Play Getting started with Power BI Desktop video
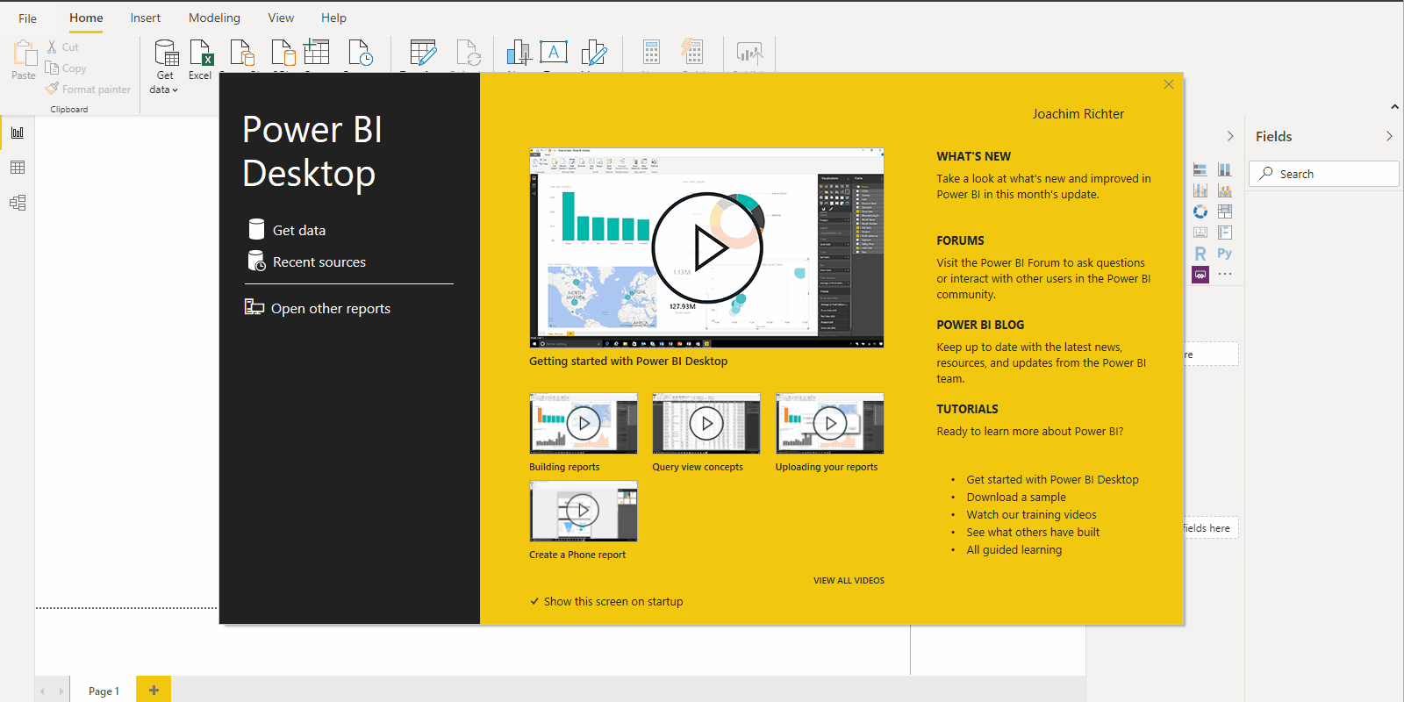This screenshot has height=702, width=1404. [707, 248]
